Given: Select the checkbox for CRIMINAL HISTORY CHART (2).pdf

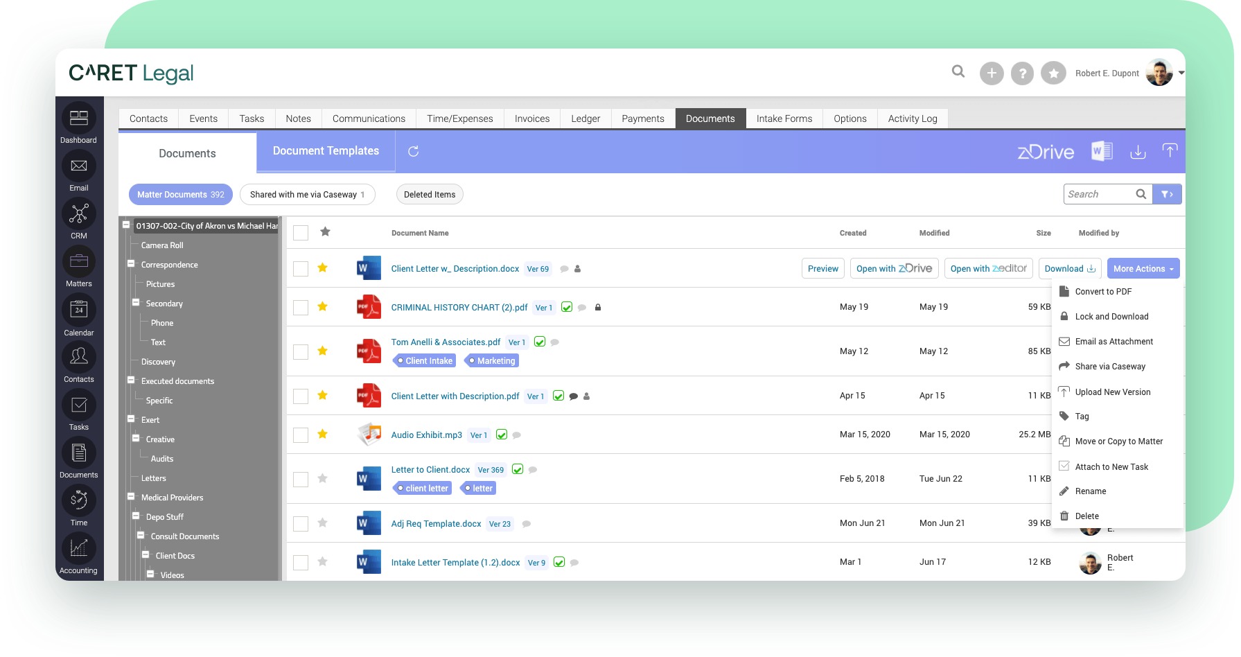Looking at the screenshot, I should pos(300,307).
